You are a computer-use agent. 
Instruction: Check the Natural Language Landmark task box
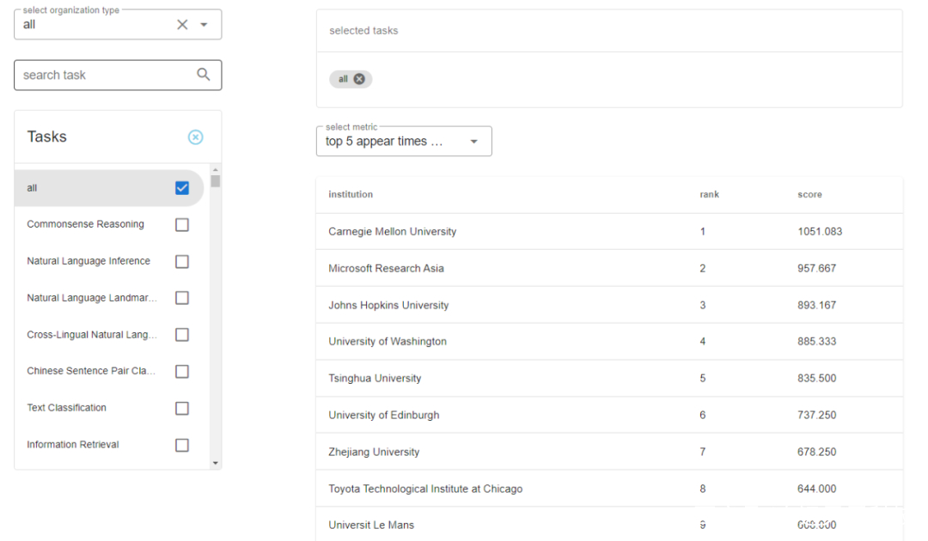click(182, 298)
